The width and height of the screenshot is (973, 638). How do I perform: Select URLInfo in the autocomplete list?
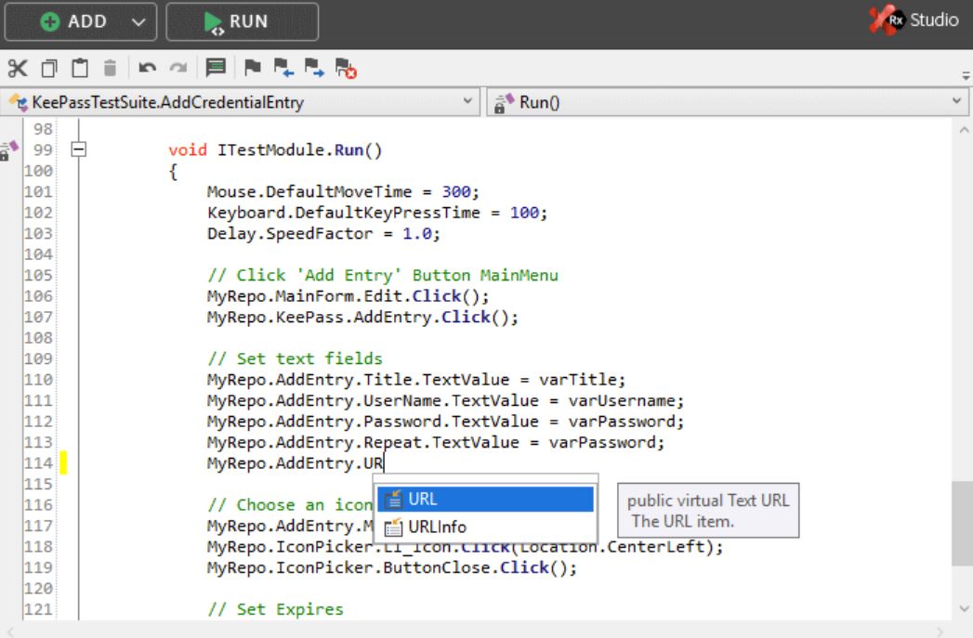coord(485,527)
